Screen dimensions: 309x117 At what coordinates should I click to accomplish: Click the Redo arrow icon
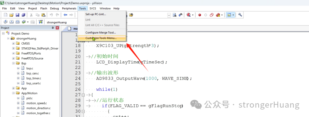(x=57, y=15)
